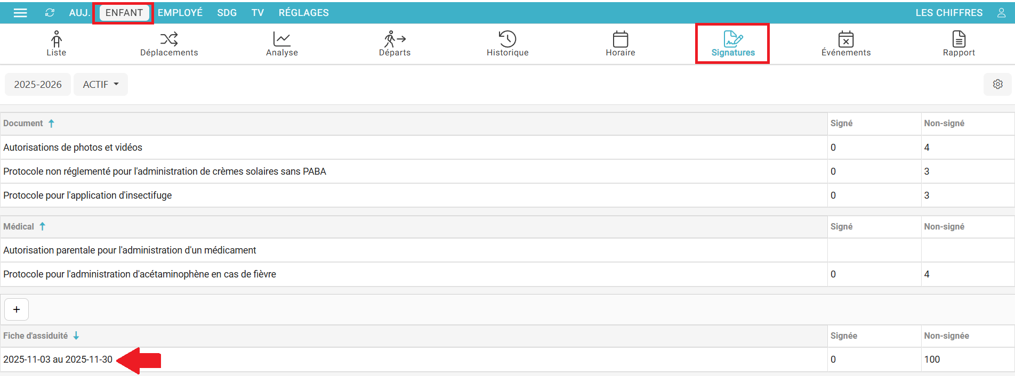Open the Départs walking icon
The height and width of the screenshot is (376, 1015).
coord(394,39)
